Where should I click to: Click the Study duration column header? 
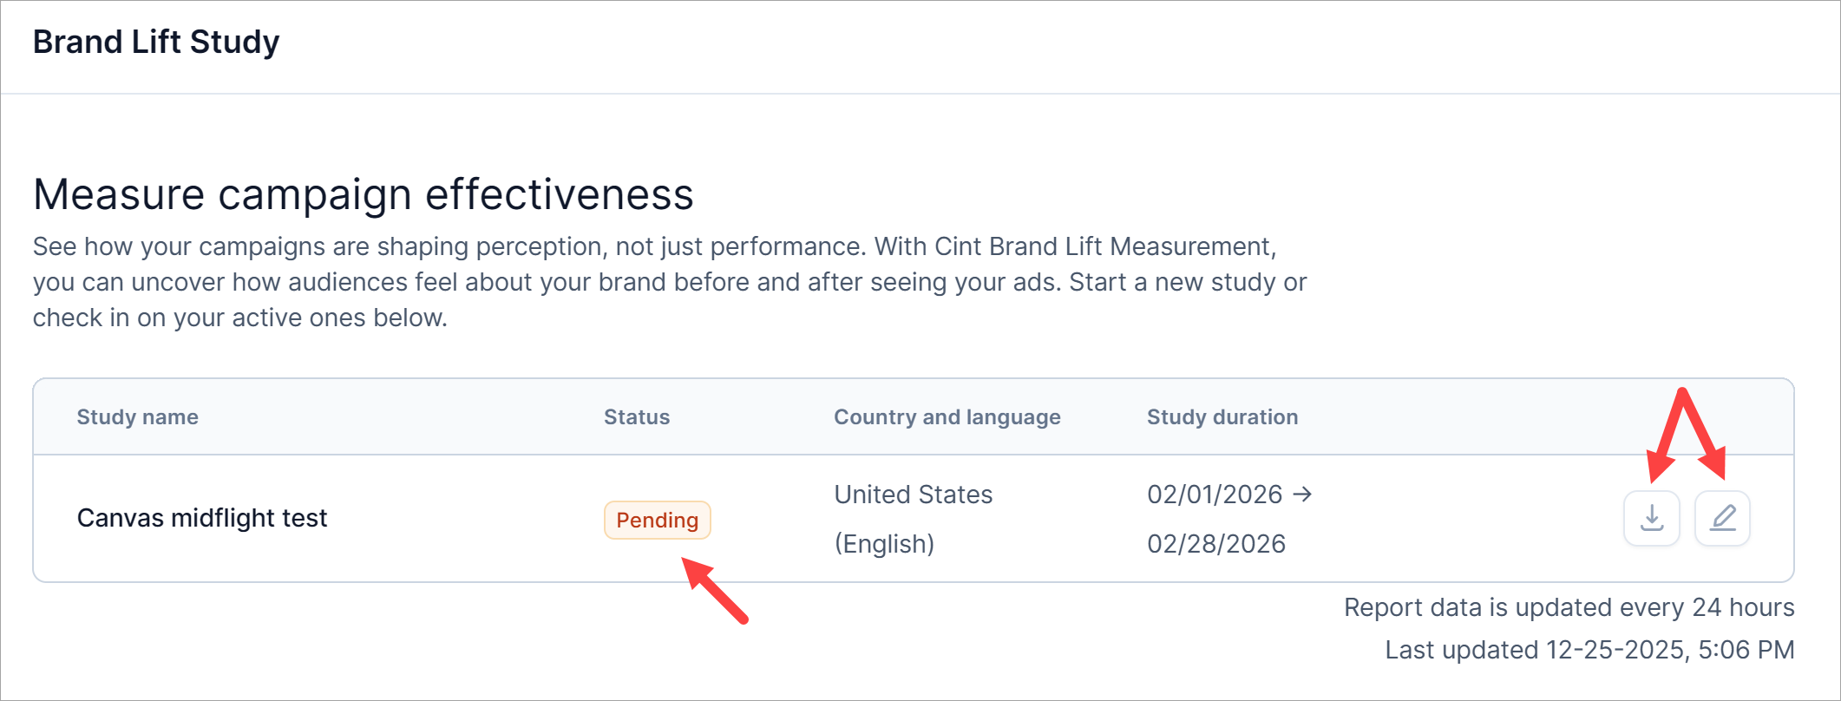(x=1222, y=417)
